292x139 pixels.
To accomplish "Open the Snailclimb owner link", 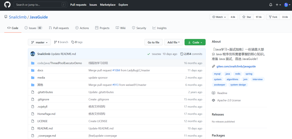I will tap(18, 17).
